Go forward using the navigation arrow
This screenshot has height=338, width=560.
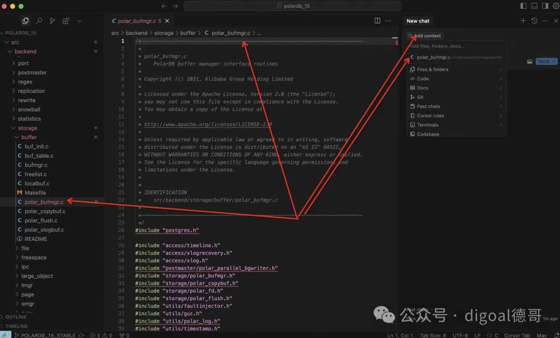175,6
